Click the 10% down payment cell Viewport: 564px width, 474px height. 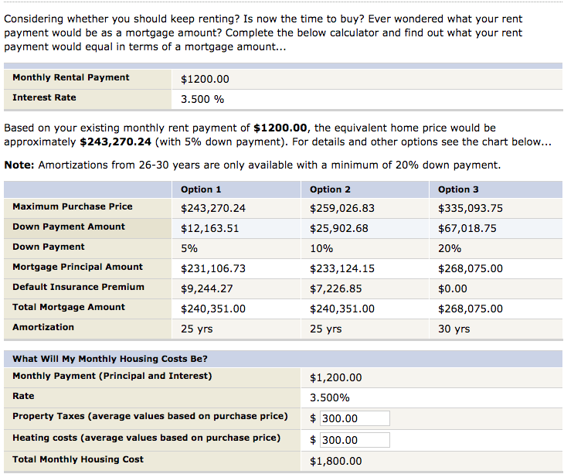click(x=321, y=249)
